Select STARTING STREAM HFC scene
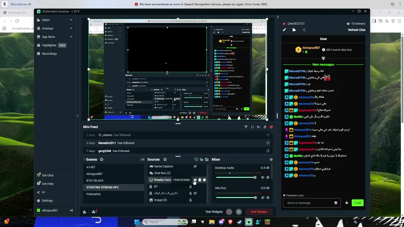Screen dimensions: 404x227 (114, 187)
